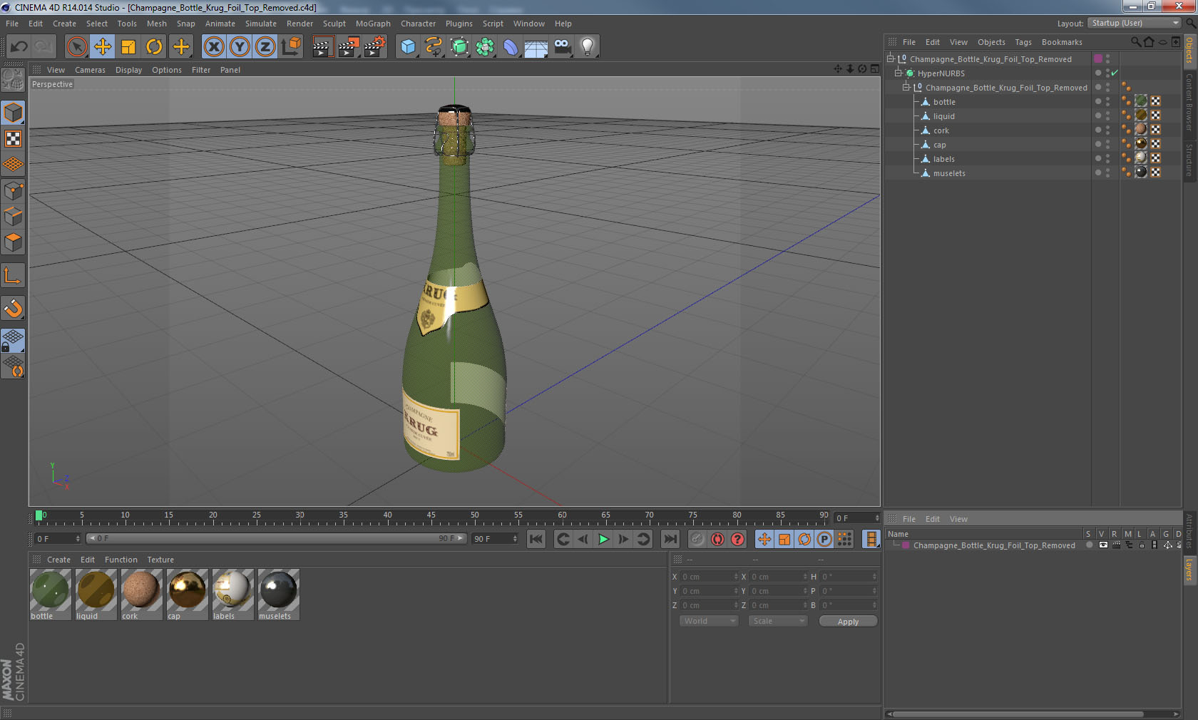Go to end of animation
The image size is (1198, 720).
pos(670,539)
